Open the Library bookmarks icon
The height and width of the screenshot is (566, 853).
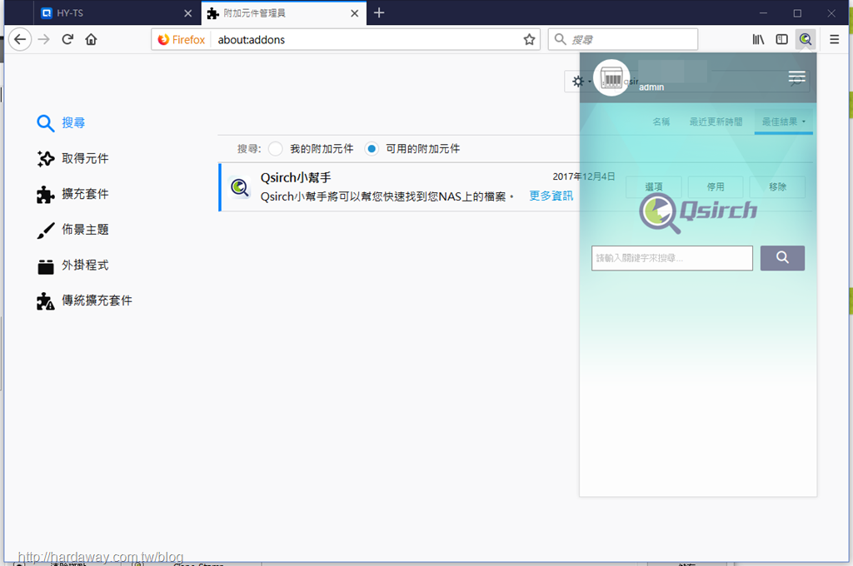[758, 39]
